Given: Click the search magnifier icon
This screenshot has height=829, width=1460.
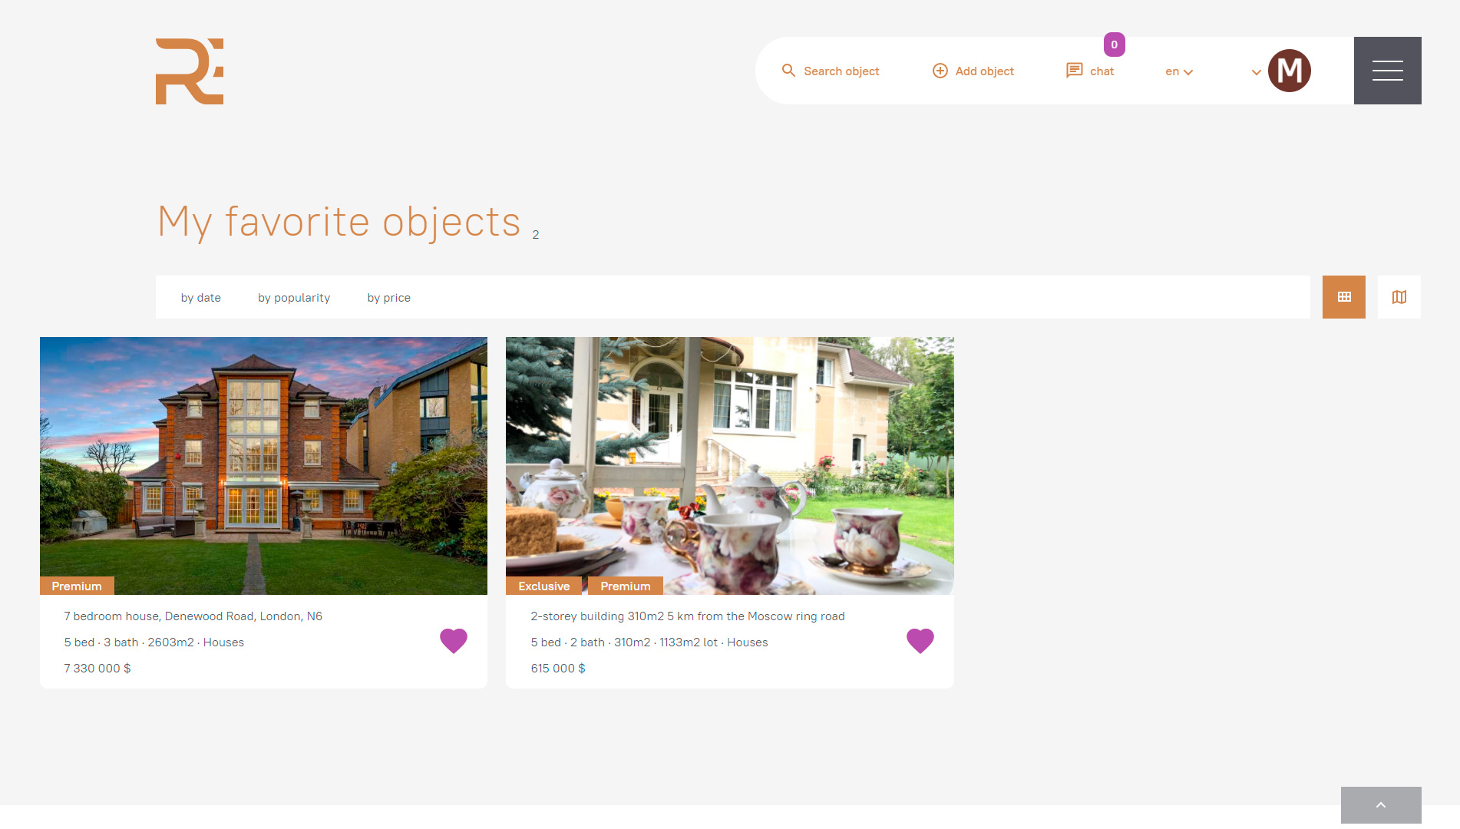Looking at the screenshot, I should pyautogui.click(x=788, y=71).
